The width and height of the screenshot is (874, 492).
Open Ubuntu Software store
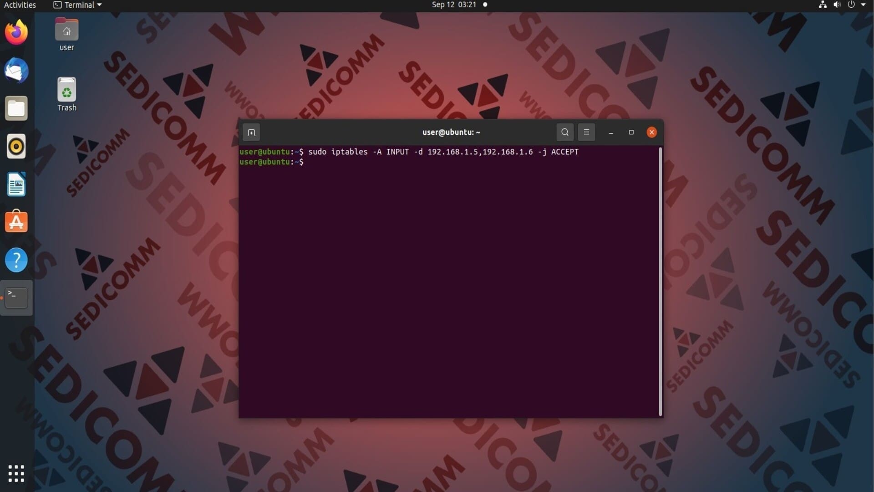click(16, 222)
